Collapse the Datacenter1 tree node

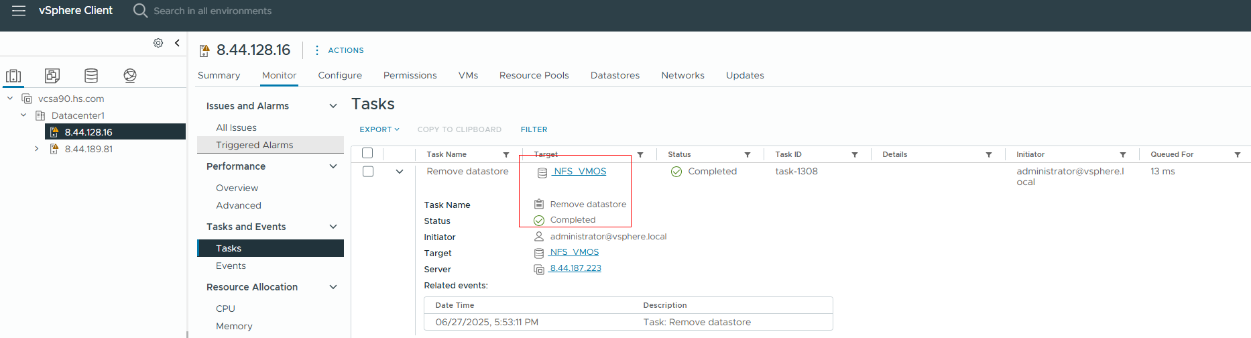pos(23,115)
